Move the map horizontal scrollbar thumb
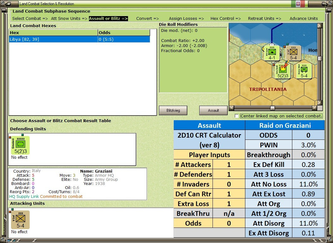 pyautogui.click(x=272, y=108)
